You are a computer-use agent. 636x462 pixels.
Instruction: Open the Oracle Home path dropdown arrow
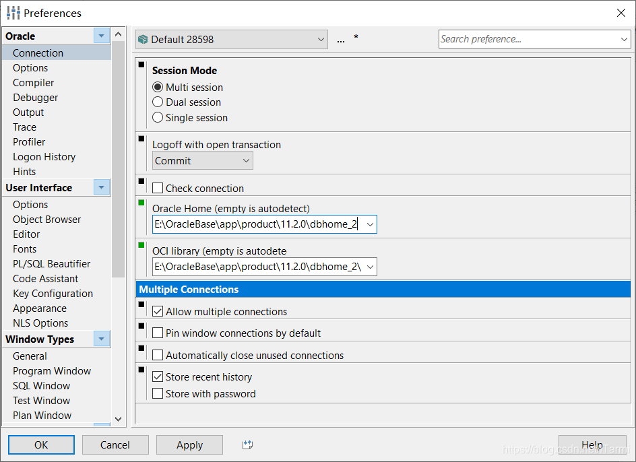click(370, 224)
